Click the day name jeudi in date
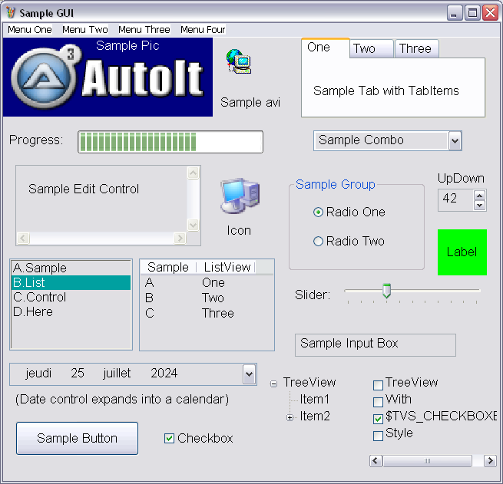The height and width of the screenshot is (484, 503). click(x=38, y=374)
